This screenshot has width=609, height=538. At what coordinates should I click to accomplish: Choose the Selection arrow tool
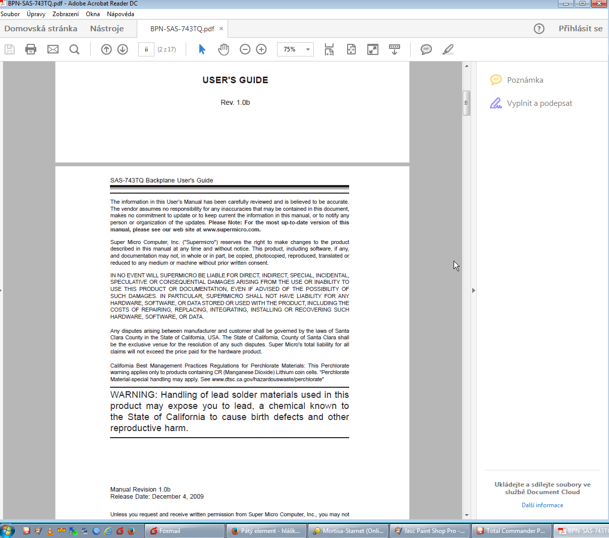pos(202,49)
